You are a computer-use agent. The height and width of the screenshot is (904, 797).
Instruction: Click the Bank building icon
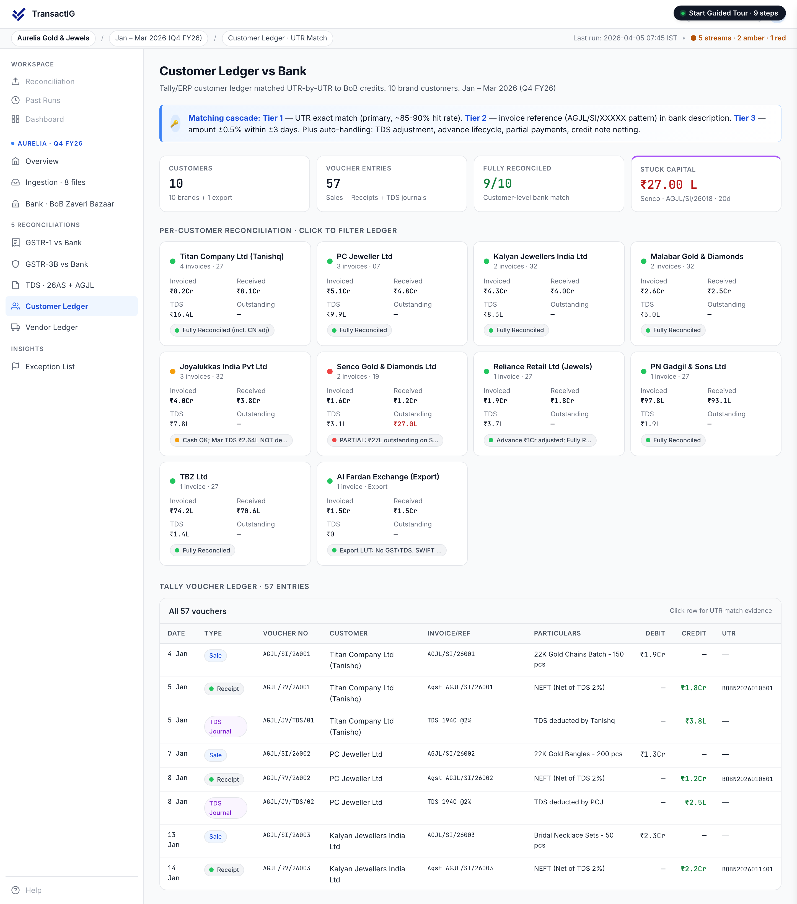click(15, 204)
